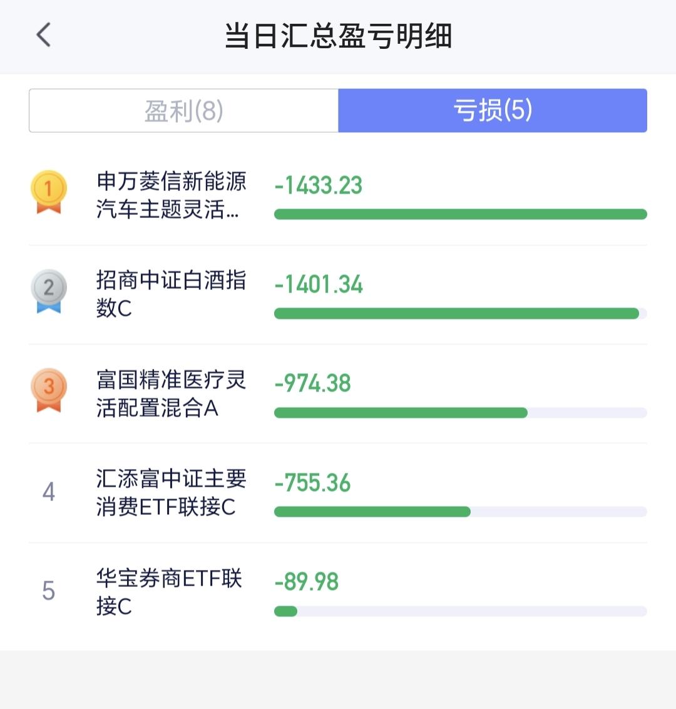Tap the bronze rank 3 medal
The height and width of the screenshot is (709, 676).
pos(49,390)
